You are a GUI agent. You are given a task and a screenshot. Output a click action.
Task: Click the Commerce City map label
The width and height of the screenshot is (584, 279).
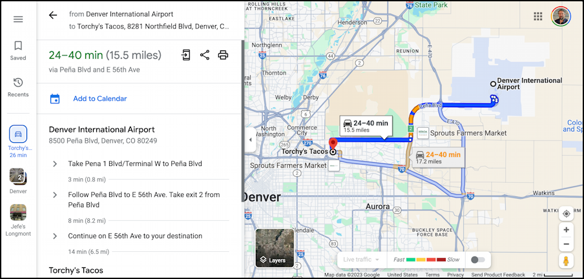pos(302,130)
